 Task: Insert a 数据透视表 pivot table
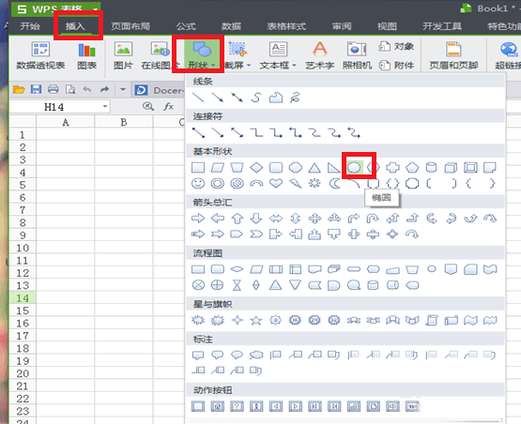click(x=40, y=55)
